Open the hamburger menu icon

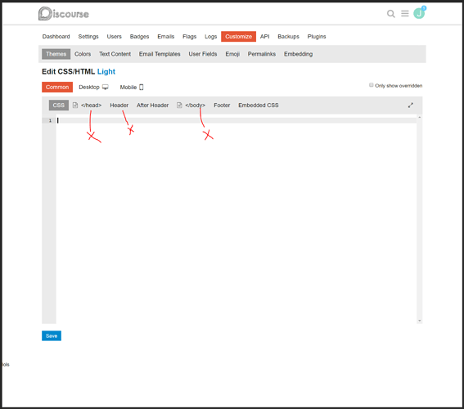pos(405,13)
